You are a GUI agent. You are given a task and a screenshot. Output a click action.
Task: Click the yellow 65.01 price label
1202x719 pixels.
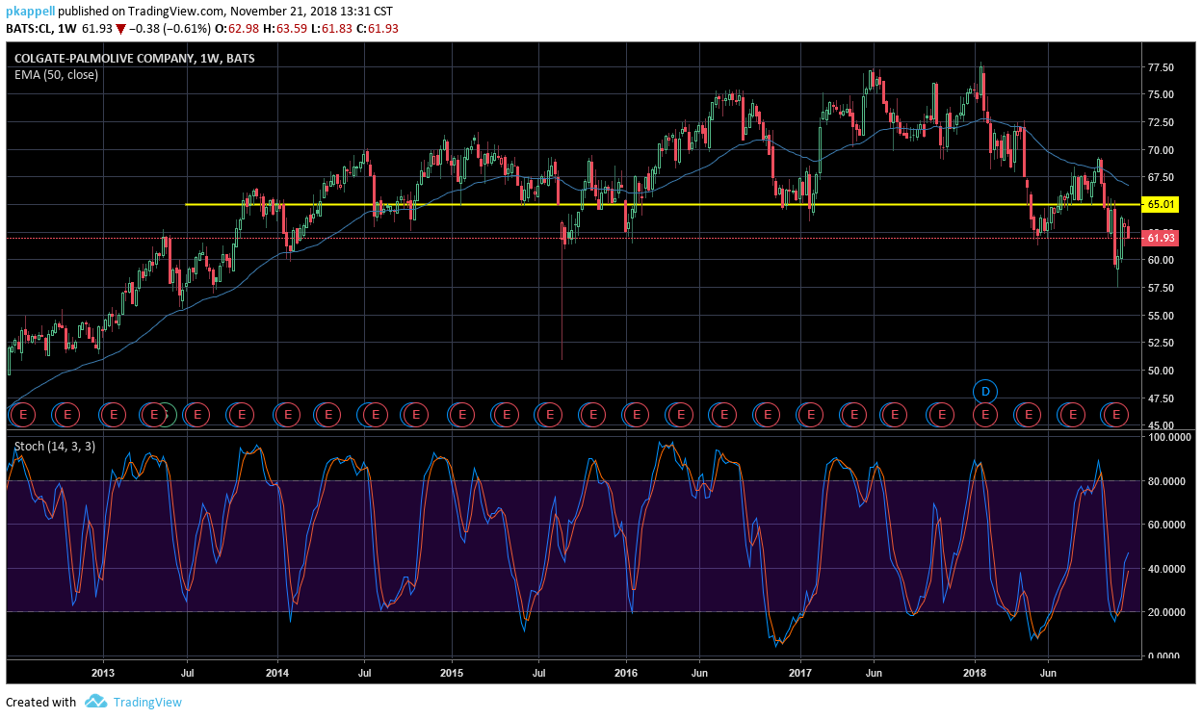tap(1162, 204)
